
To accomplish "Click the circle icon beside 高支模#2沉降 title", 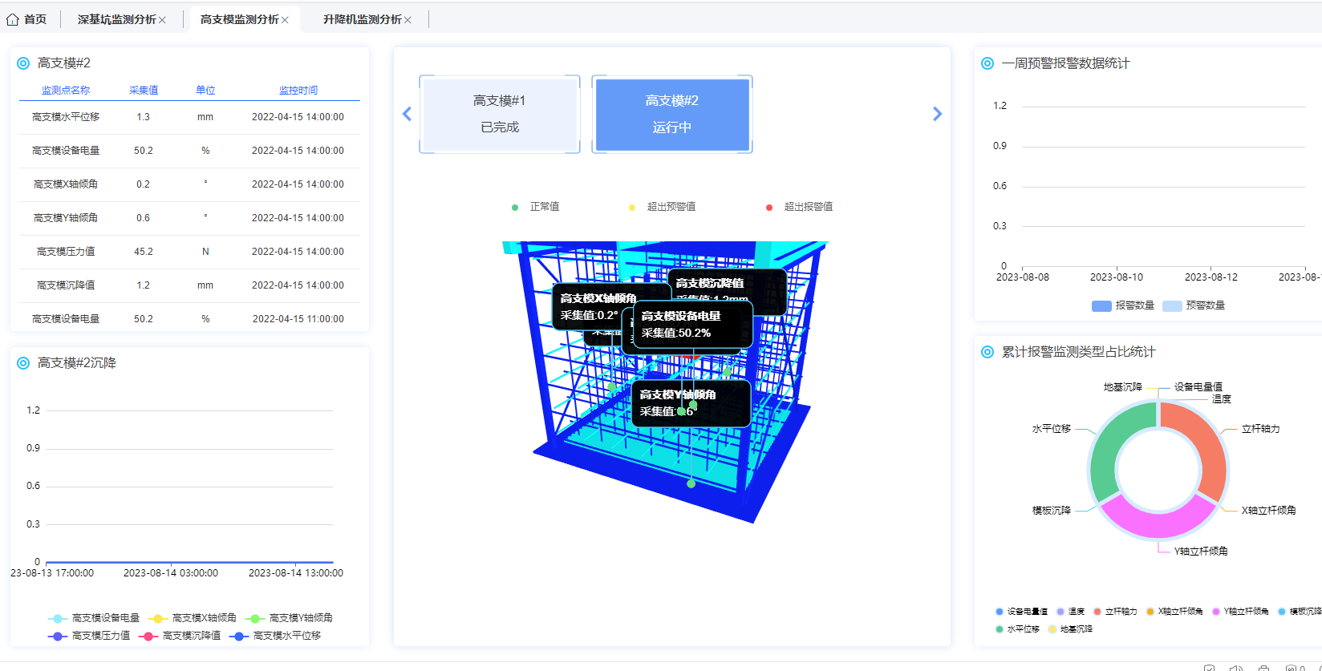I will [23, 363].
